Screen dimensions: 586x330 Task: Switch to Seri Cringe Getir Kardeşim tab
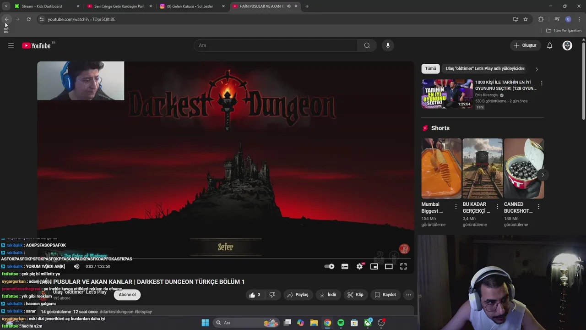pos(119,6)
